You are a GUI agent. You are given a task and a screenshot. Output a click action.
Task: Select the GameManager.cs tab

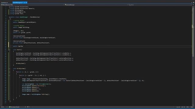pos(18,2)
